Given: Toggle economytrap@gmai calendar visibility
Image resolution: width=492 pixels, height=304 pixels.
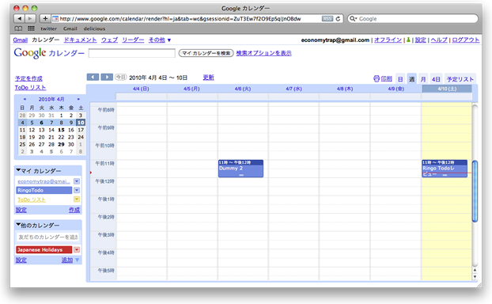Looking at the screenshot, I should point(44,181).
